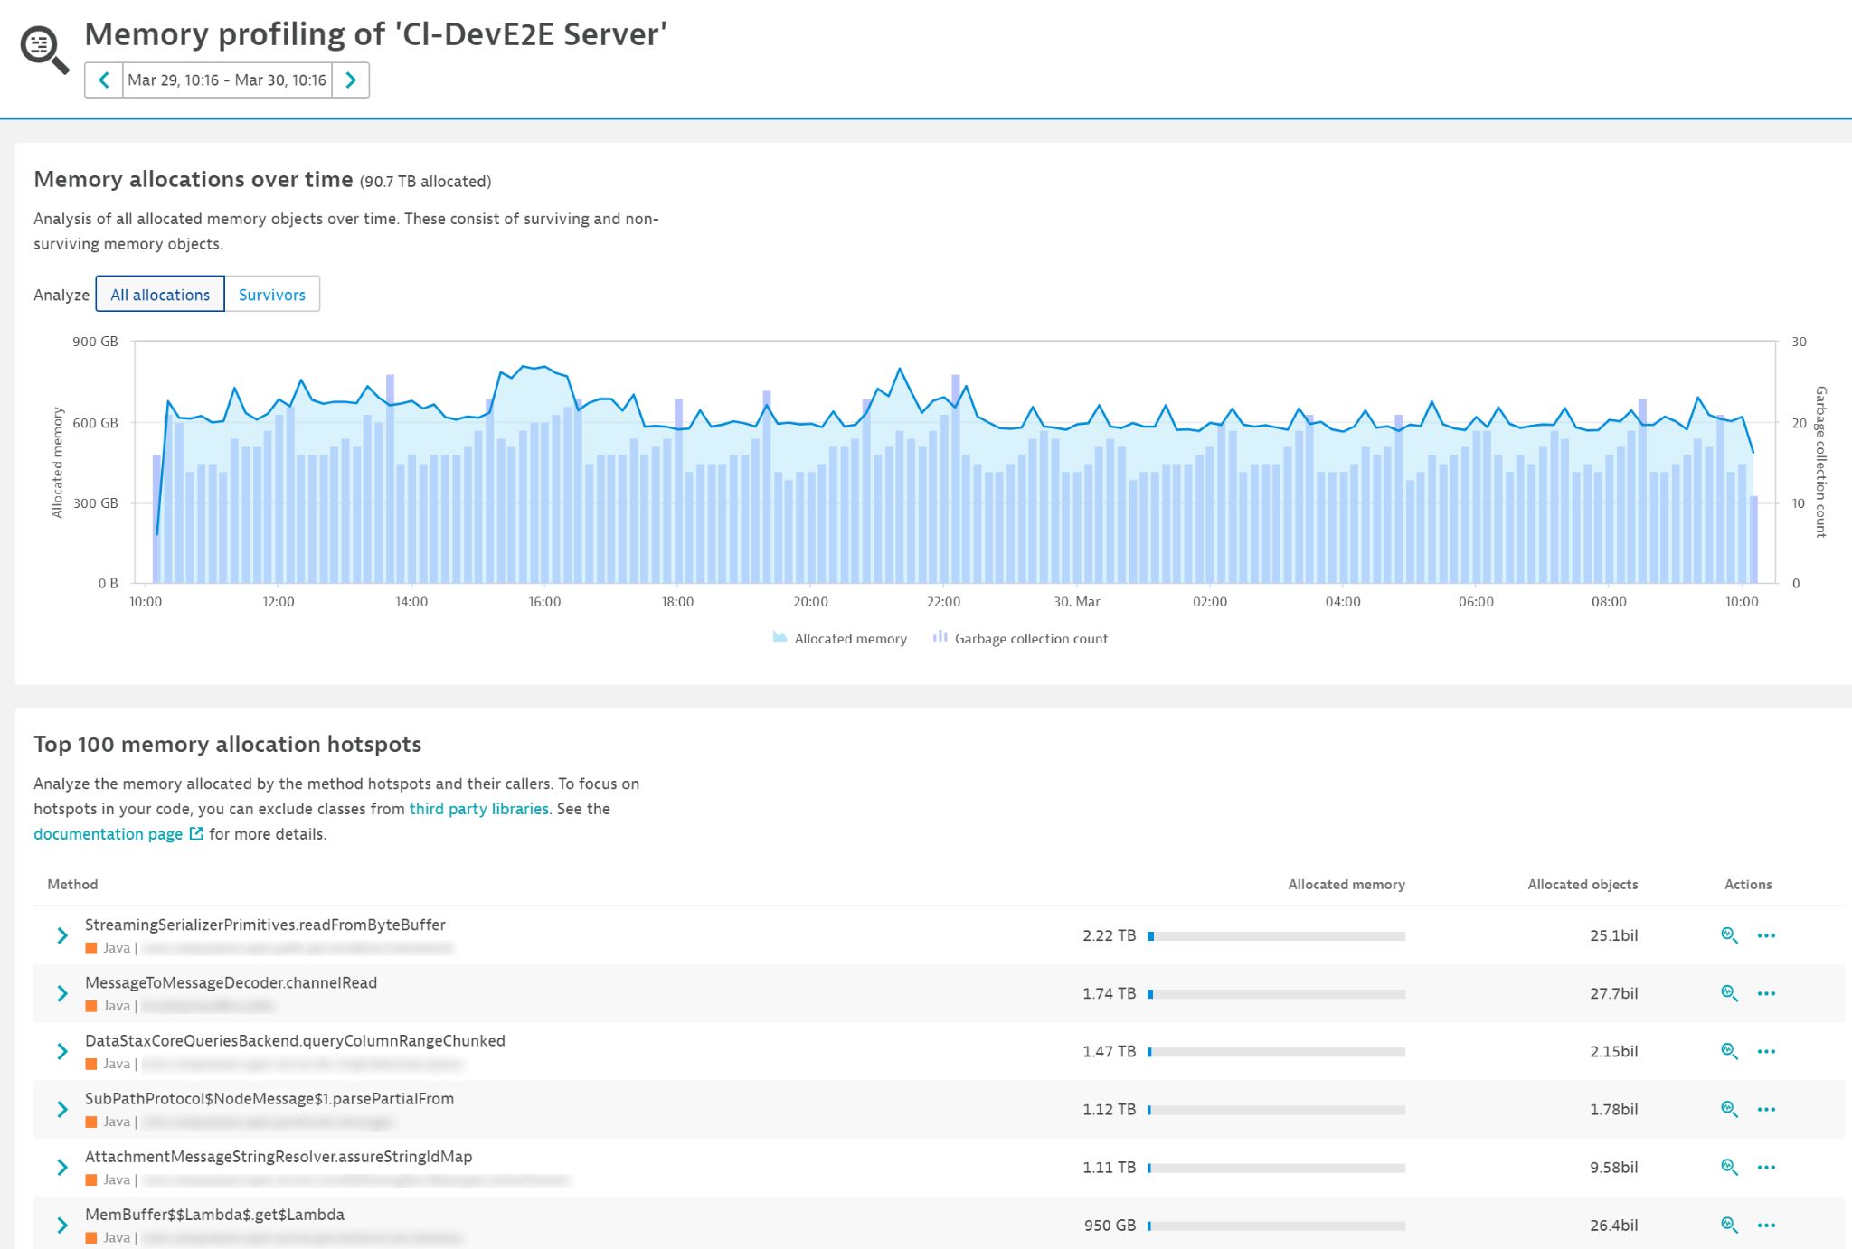Click the 1.11 TB allocated memory value
Screen dimensions: 1852x1249
[1110, 1167]
